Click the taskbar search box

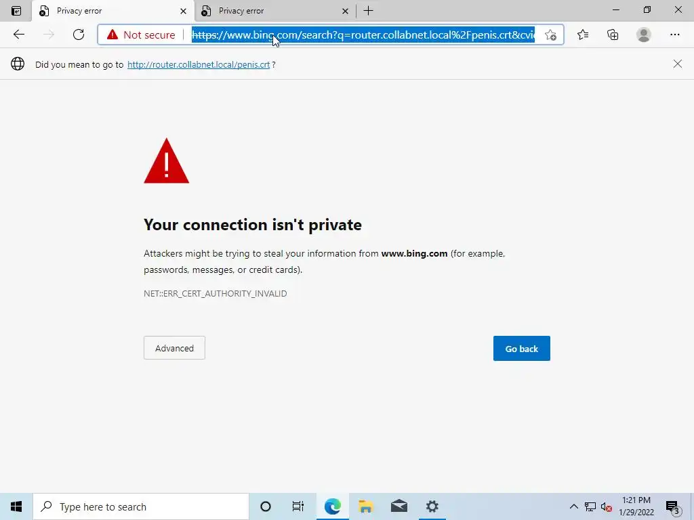(141, 506)
